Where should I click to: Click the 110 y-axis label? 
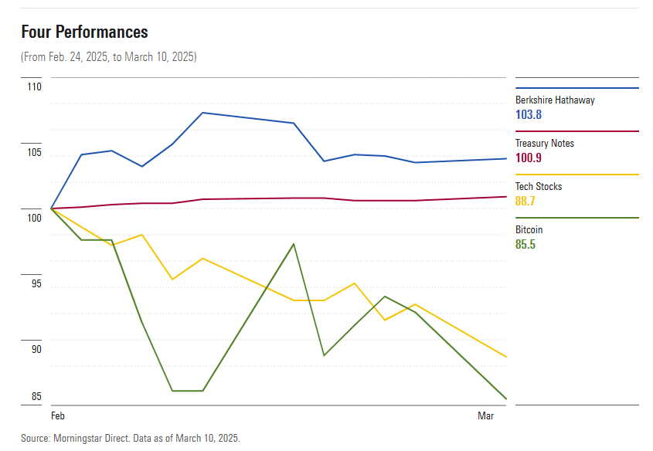[34, 87]
